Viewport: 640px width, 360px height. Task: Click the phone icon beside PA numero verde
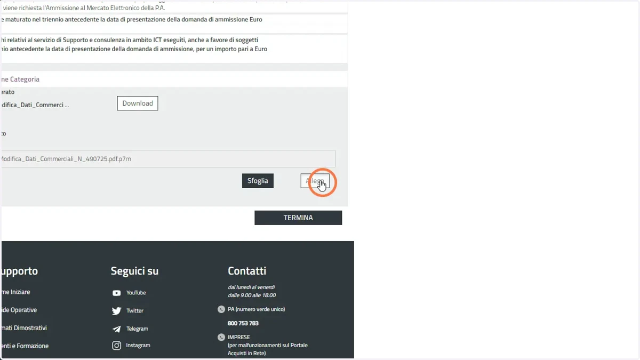click(x=221, y=309)
